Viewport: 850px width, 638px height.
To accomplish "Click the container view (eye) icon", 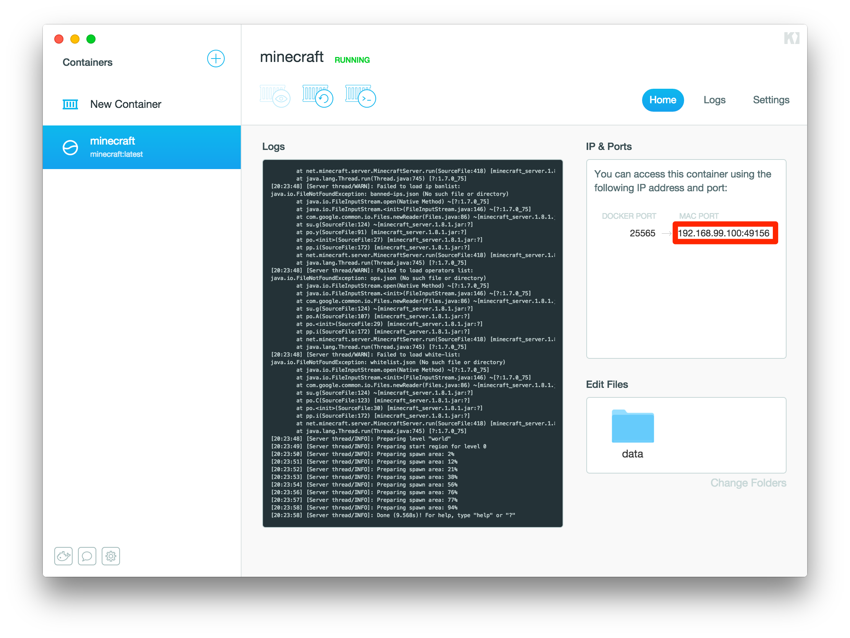I will click(x=275, y=96).
